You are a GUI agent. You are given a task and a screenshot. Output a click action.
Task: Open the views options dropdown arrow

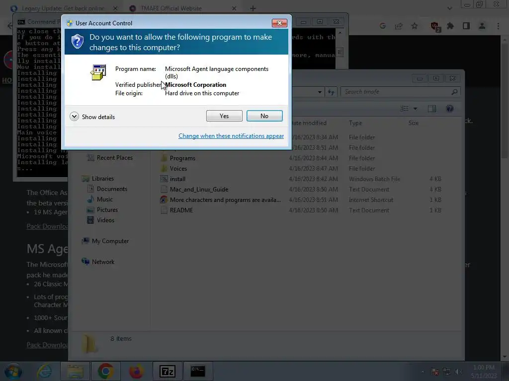pos(415,109)
